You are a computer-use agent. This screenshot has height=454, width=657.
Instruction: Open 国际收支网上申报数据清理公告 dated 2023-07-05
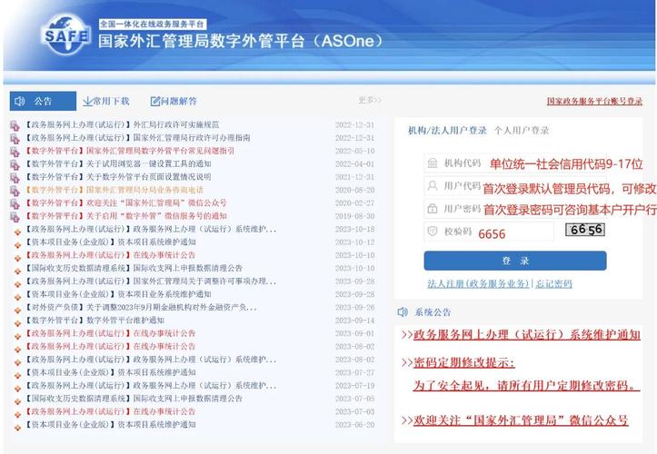(x=134, y=399)
